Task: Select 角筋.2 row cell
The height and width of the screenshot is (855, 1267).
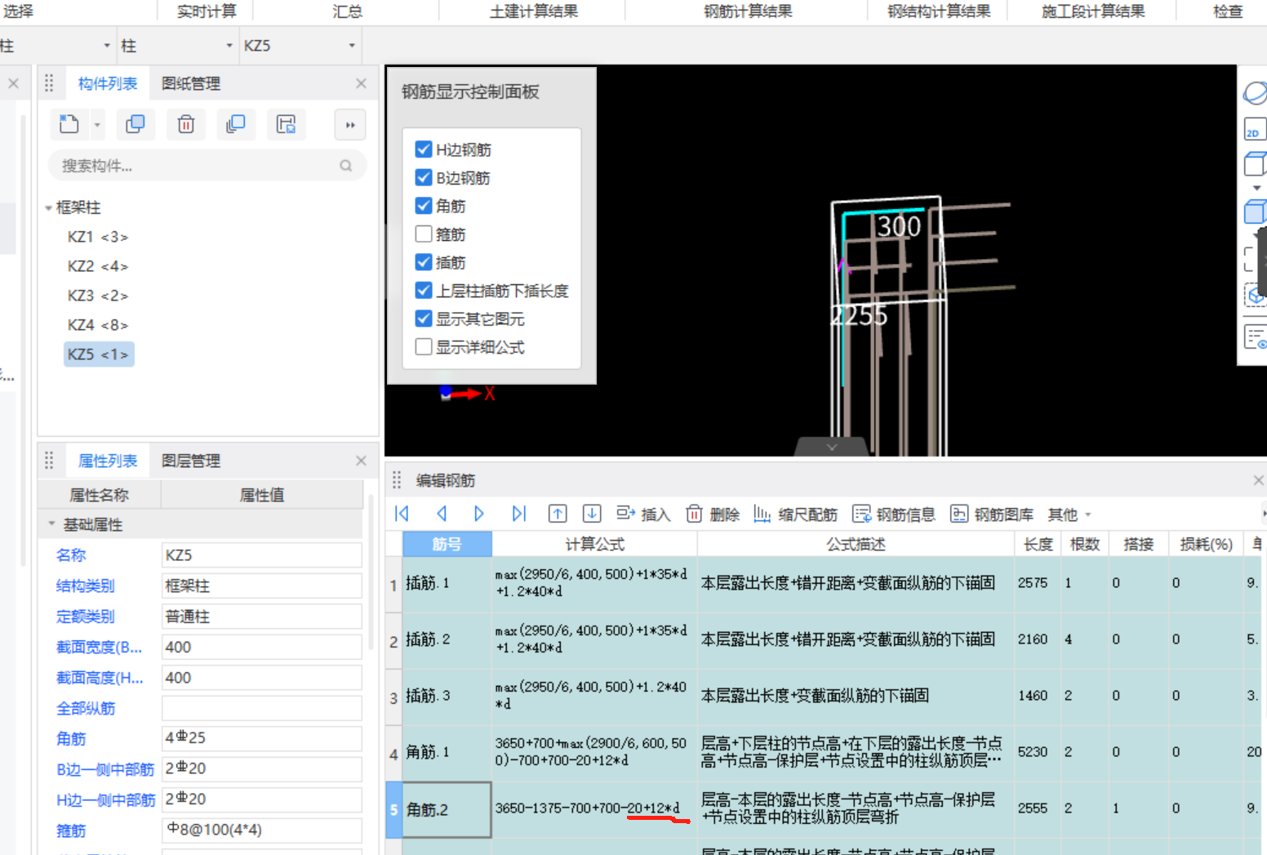Action: click(x=447, y=809)
